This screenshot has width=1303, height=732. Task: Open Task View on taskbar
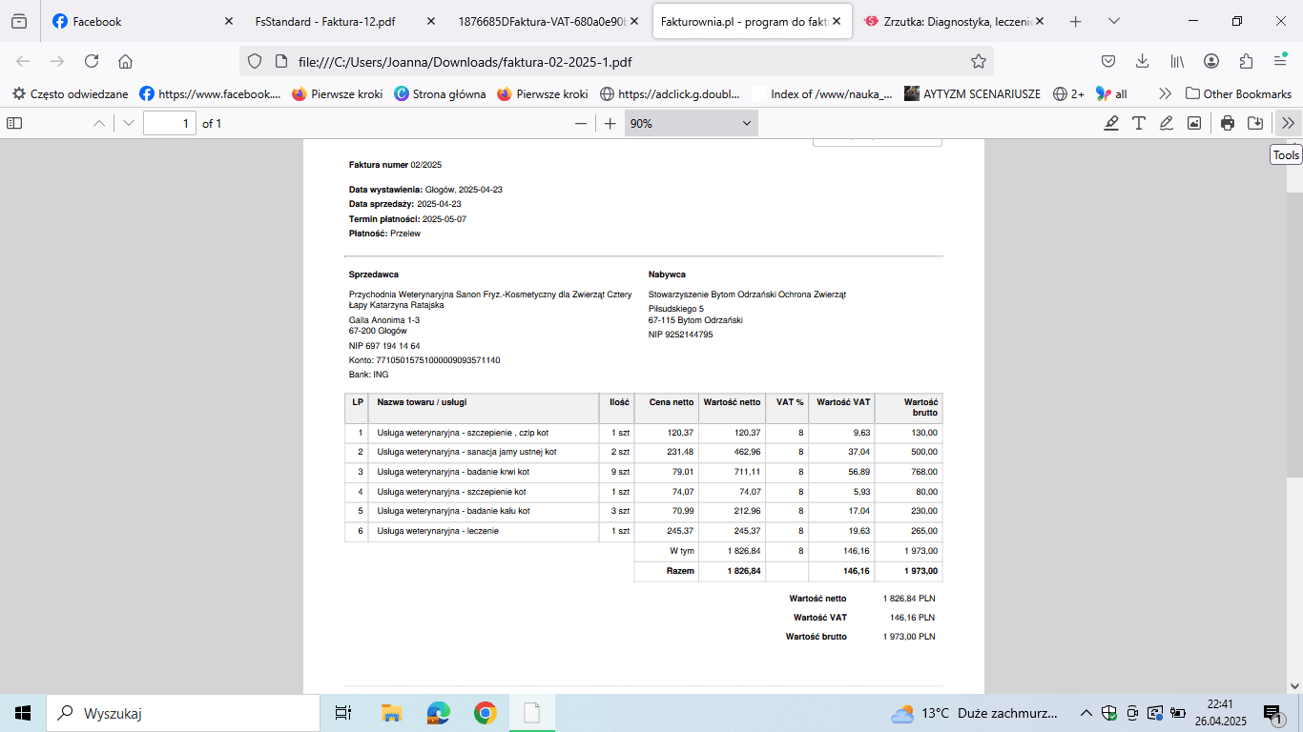point(343,713)
